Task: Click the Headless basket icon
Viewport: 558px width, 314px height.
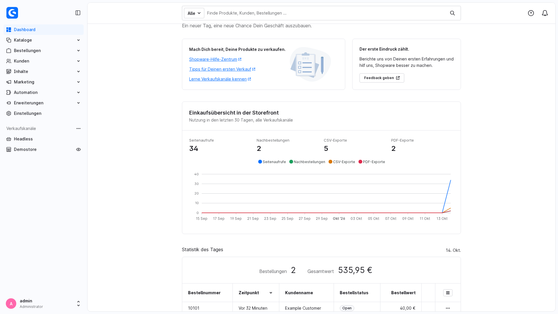Action: click(9, 139)
